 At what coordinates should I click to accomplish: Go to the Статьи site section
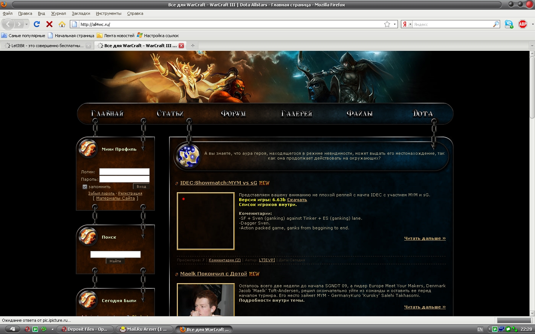coord(170,114)
